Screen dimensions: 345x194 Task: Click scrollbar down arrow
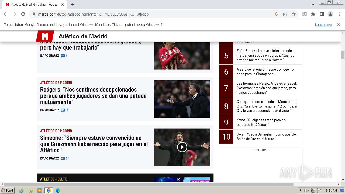343,180
